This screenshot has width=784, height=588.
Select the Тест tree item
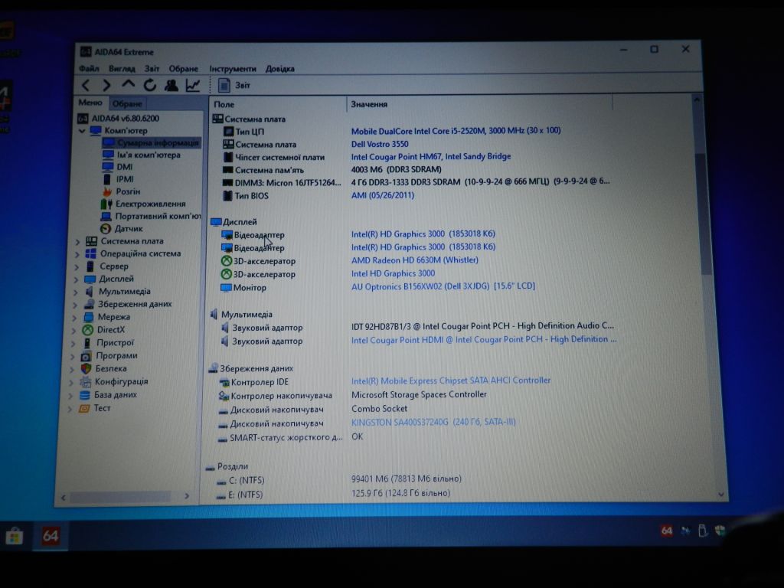click(x=102, y=408)
